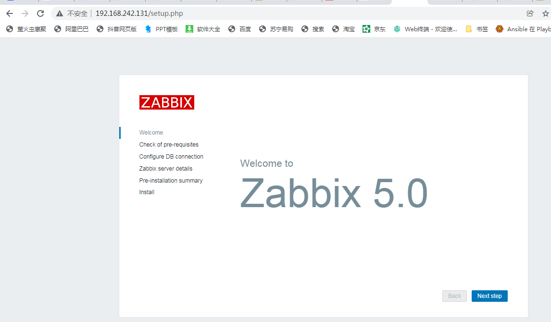This screenshot has width=551, height=322.
Task: Click the Next step button
Action: pos(489,296)
